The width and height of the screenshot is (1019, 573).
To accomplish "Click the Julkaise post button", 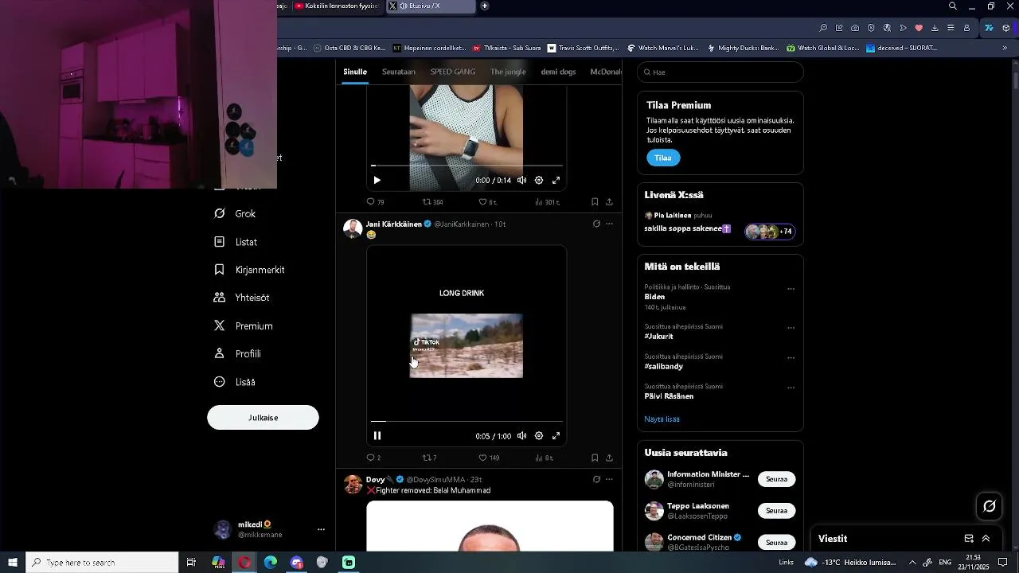I will pos(263,418).
